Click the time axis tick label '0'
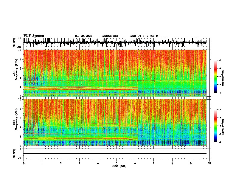 click(24, 163)
